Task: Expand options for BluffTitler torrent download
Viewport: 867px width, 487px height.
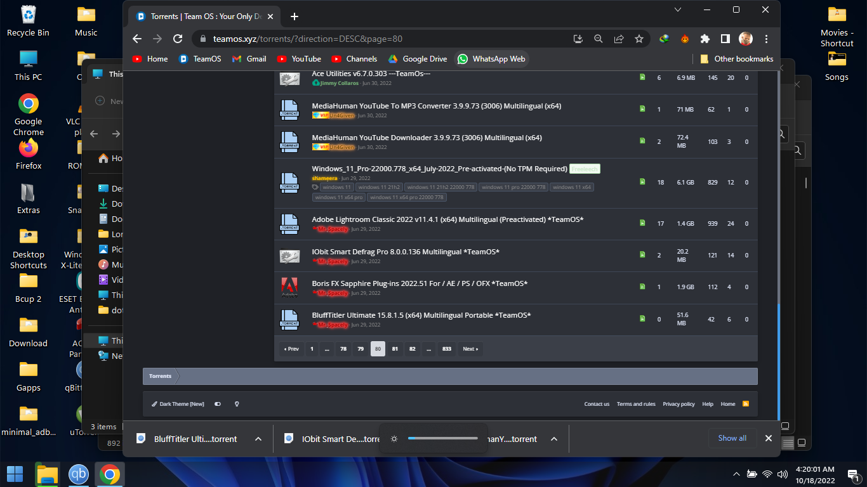Action: pos(258,439)
